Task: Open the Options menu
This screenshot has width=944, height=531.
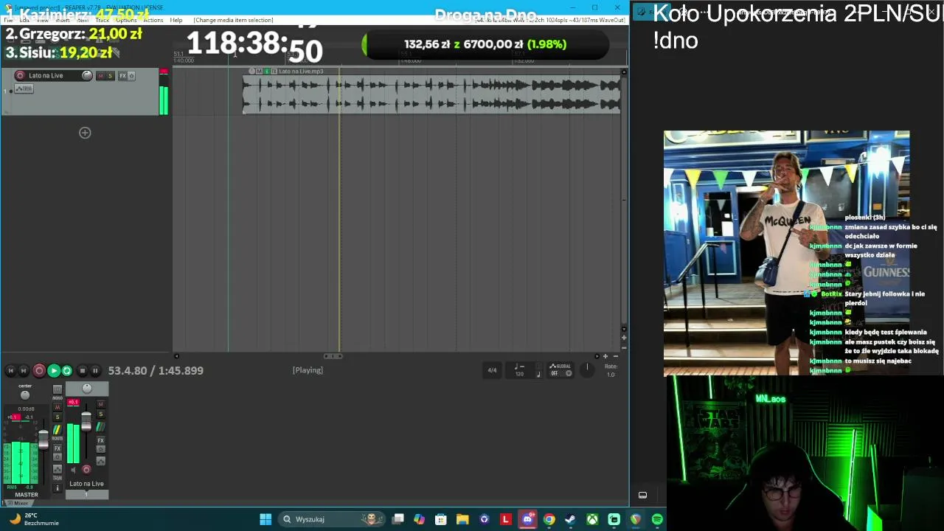Action: point(126,20)
